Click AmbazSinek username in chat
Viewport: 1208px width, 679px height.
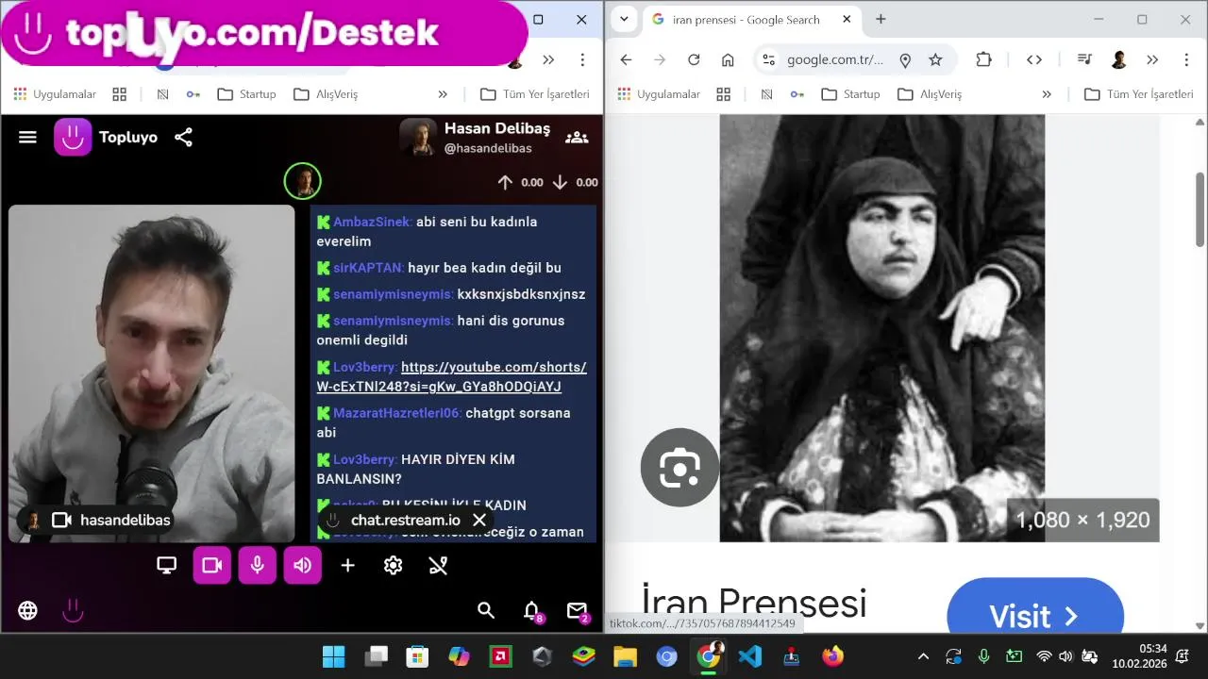click(373, 222)
